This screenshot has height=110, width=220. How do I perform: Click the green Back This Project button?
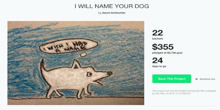pyautogui.click(x=171, y=79)
